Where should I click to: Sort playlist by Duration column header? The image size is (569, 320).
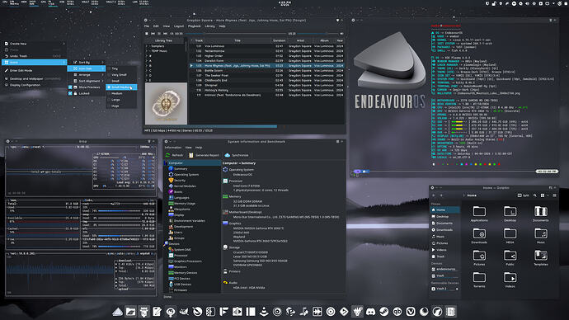[x=279, y=40]
